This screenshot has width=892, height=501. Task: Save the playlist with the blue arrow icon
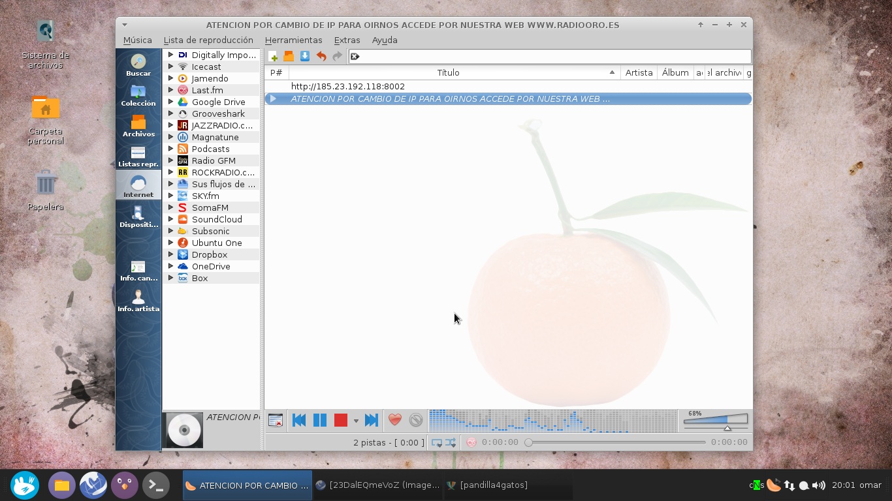point(304,57)
